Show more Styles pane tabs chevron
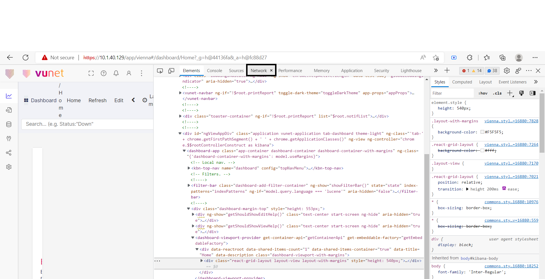The image size is (545, 279). point(536,82)
